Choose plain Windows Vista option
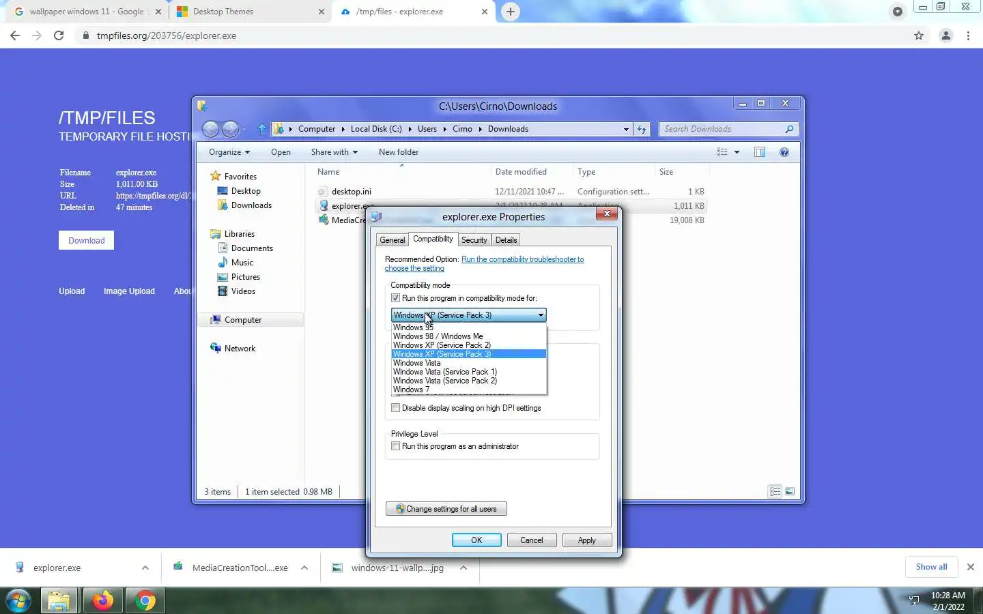983x614 pixels. click(x=469, y=363)
